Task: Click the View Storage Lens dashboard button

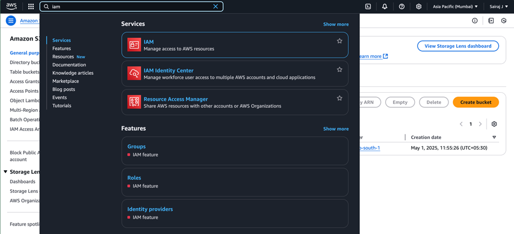Action: tap(458, 46)
